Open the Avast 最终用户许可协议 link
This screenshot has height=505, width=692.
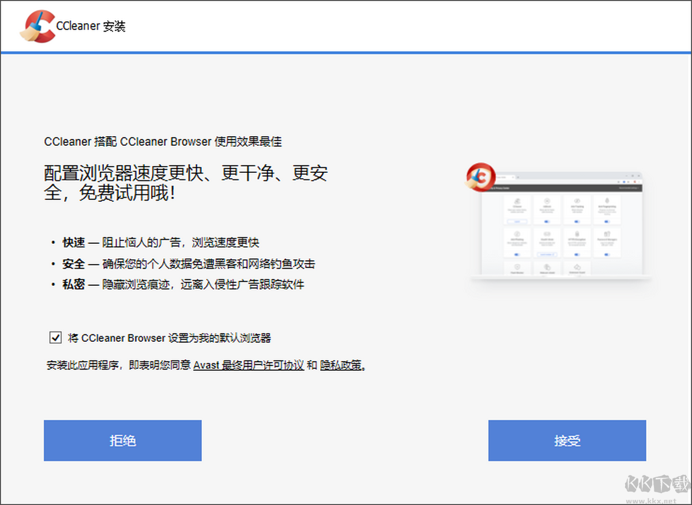249,365
